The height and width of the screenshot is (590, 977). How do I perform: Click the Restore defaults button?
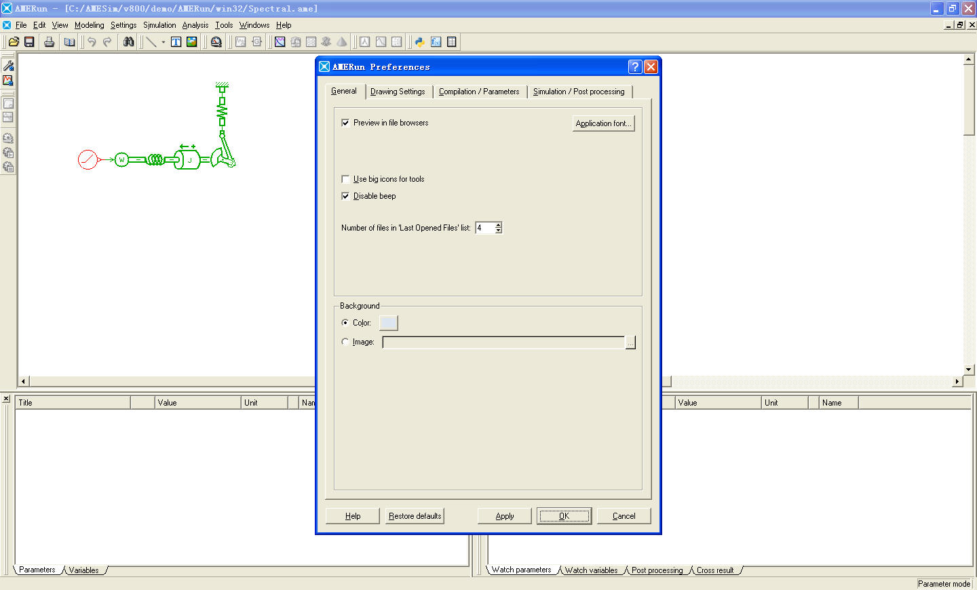415,516
